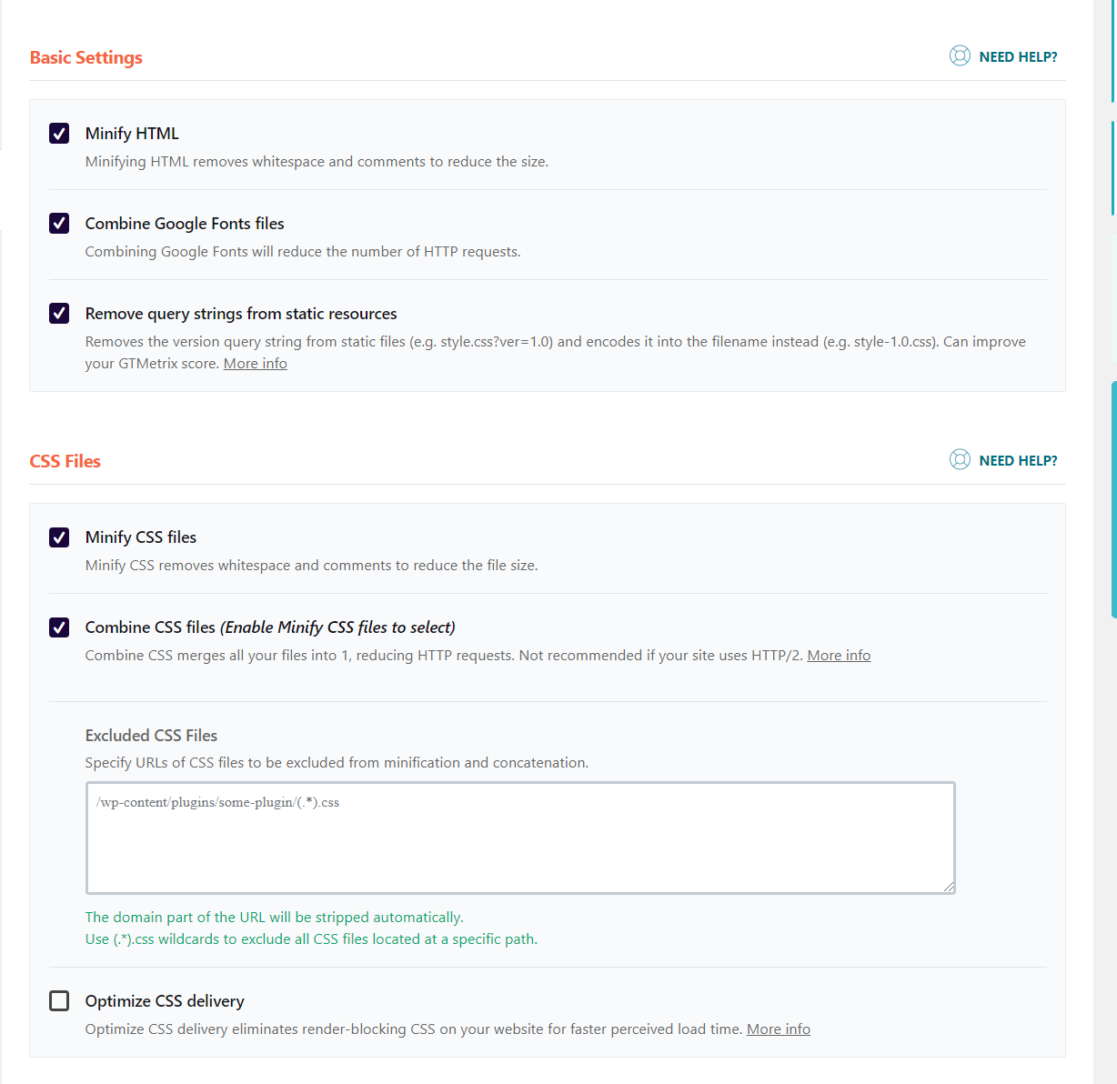
Task: Click the 'Optimize CSS delivery' label text
Action: [x=165, y=1001]
